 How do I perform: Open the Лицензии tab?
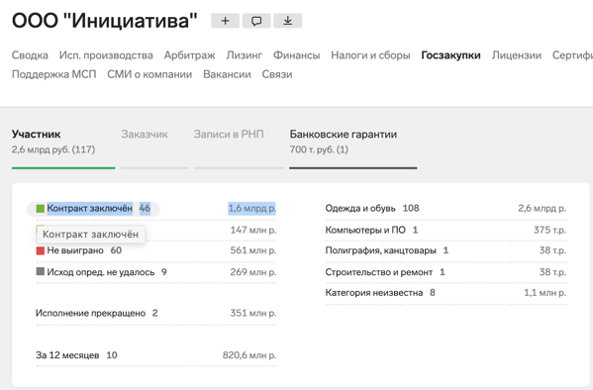[516, 55]
